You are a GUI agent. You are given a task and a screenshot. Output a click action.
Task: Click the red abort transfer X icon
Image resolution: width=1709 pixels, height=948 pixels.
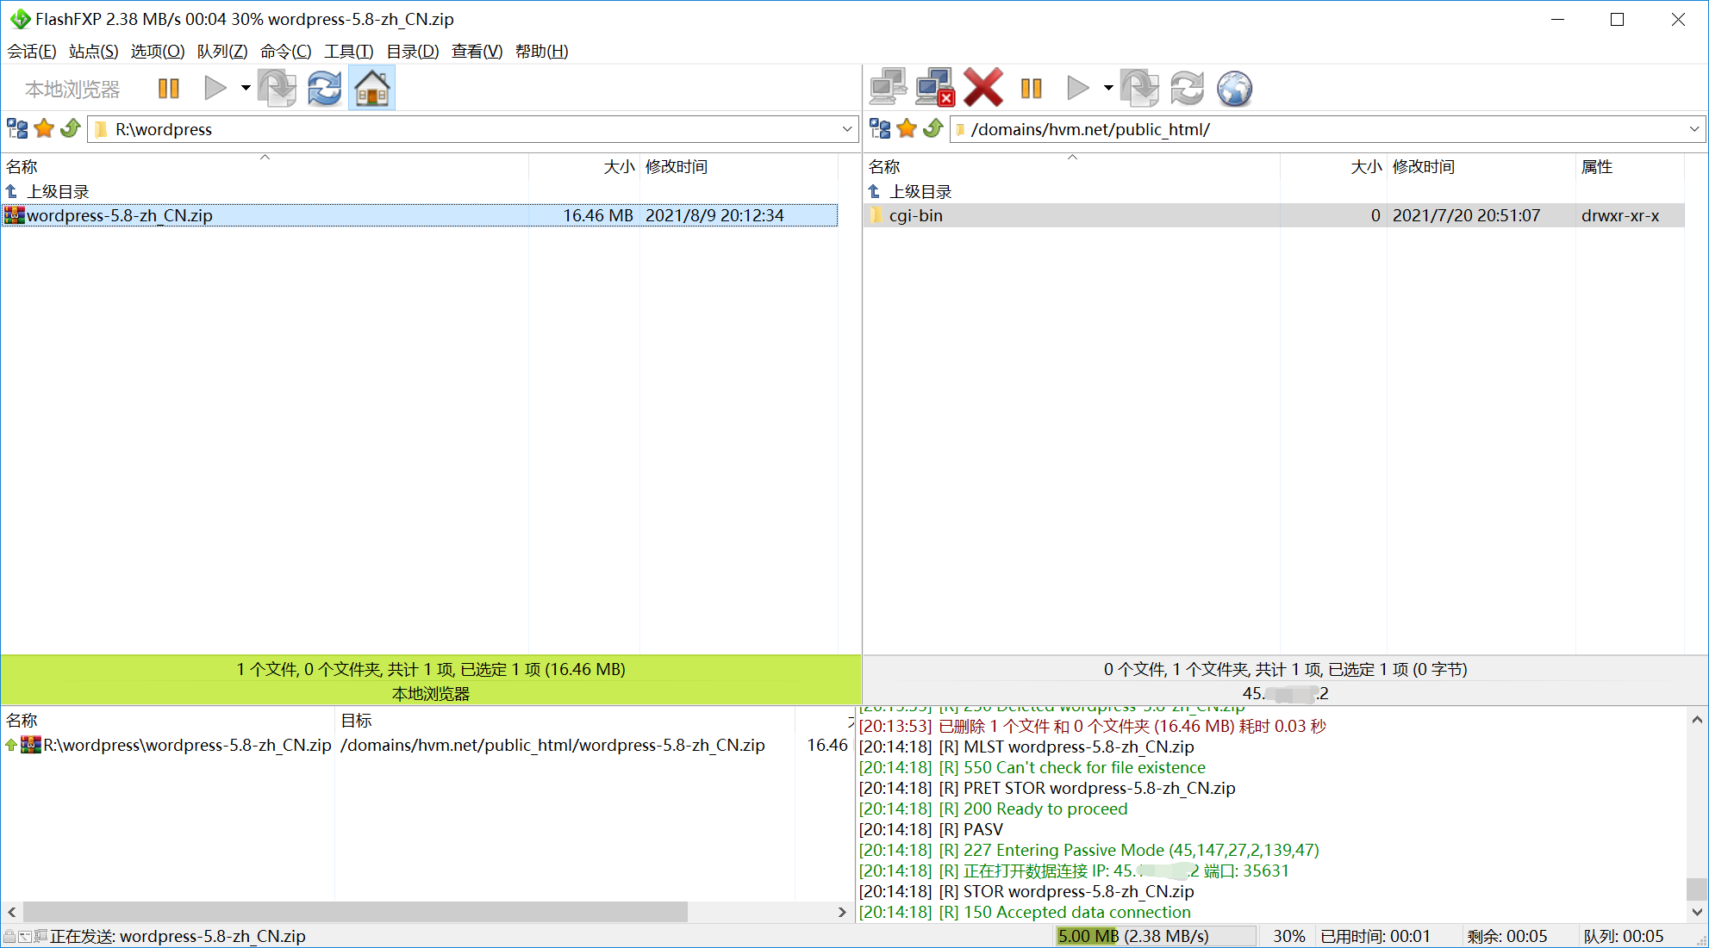982,89
